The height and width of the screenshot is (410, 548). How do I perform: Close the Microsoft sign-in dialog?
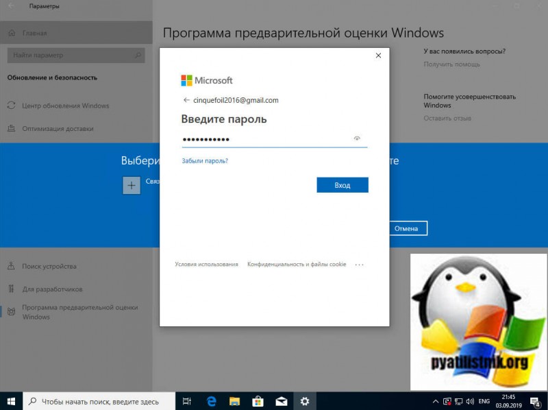pyautogui.click(x=378, y=56)
